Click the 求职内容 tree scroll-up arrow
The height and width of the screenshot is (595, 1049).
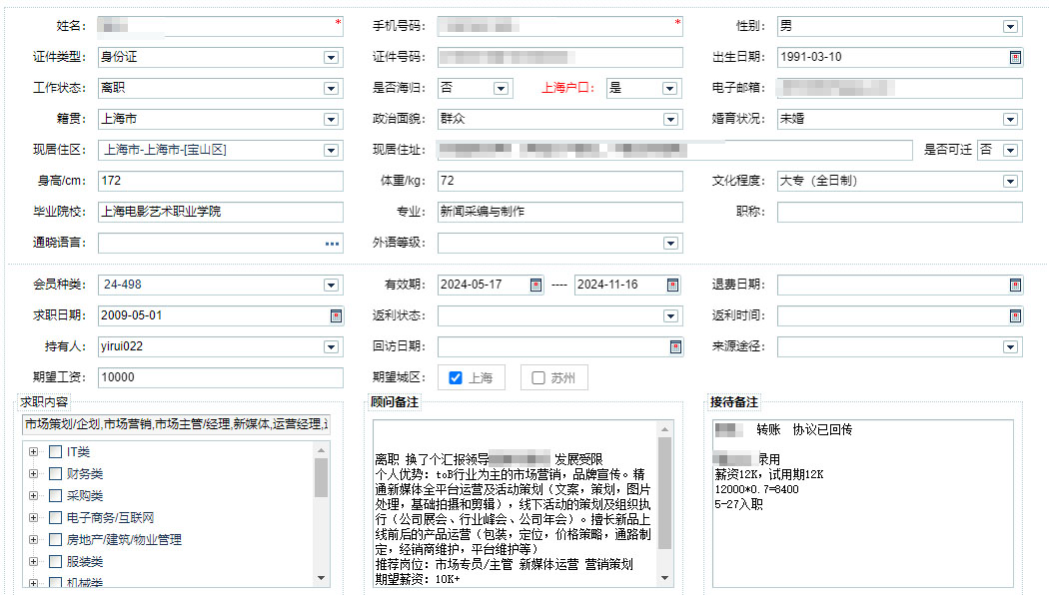click(x=321, y=450)
